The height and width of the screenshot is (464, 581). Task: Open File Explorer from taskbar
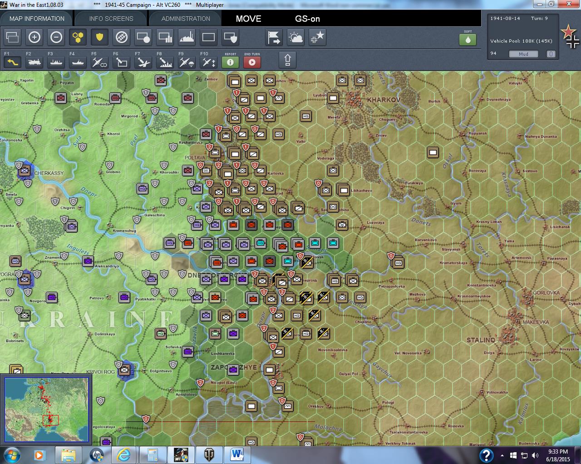(x=69, y=455)
